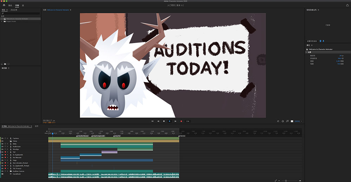The image size is (351, 182).
Task: Create a new folder in Project panel
Action: [x=5, y=64]
